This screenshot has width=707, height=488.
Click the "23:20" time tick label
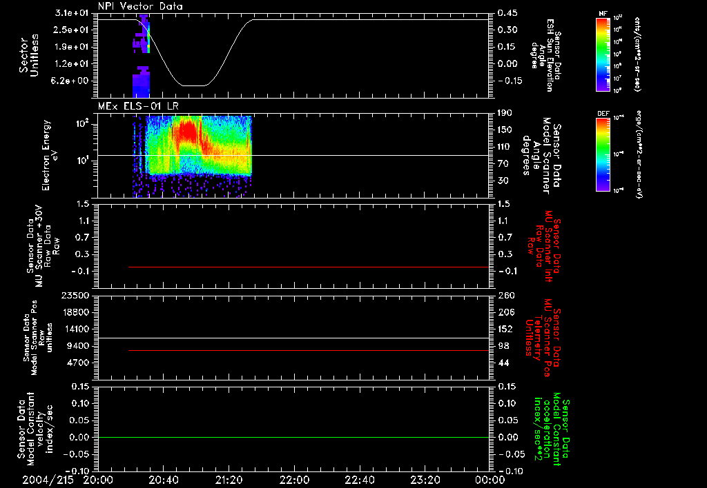(425, 480)
